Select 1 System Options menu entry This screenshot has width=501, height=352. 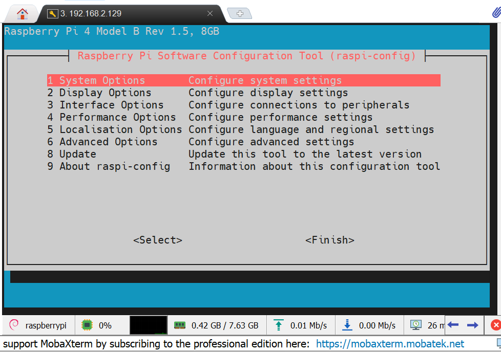coord(243,80)
